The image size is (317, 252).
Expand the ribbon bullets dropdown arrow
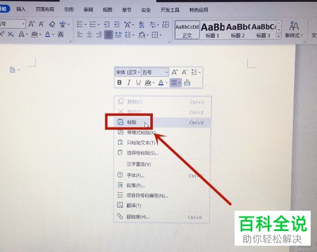coord(86,25)
